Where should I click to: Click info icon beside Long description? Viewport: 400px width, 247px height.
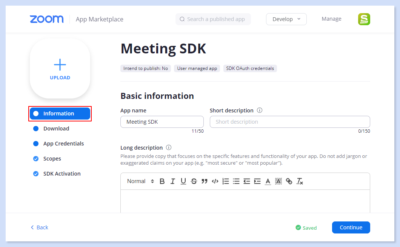coord(169,147)
